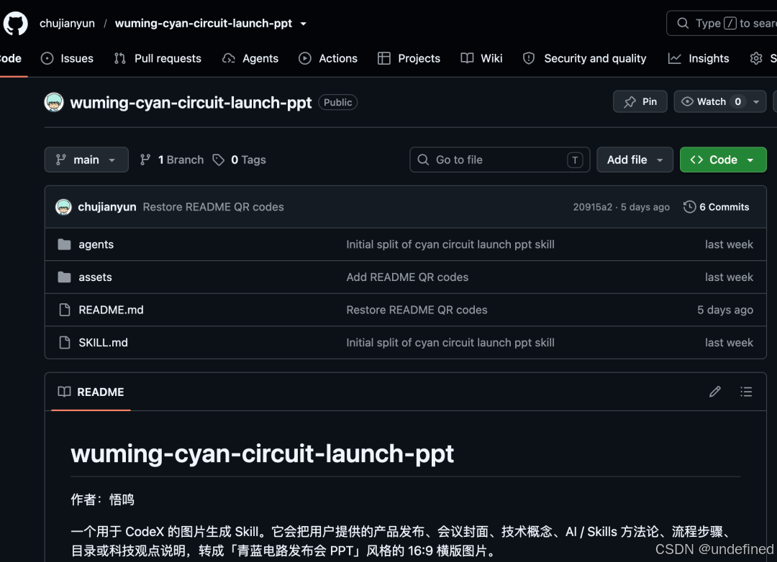Open the assets folder

(x=95, y=277)
